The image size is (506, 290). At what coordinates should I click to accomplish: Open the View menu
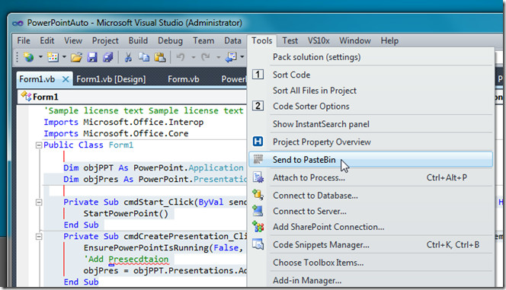(73, 40)
